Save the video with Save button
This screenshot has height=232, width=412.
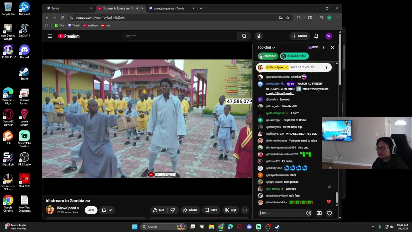(x=211, y=210)
